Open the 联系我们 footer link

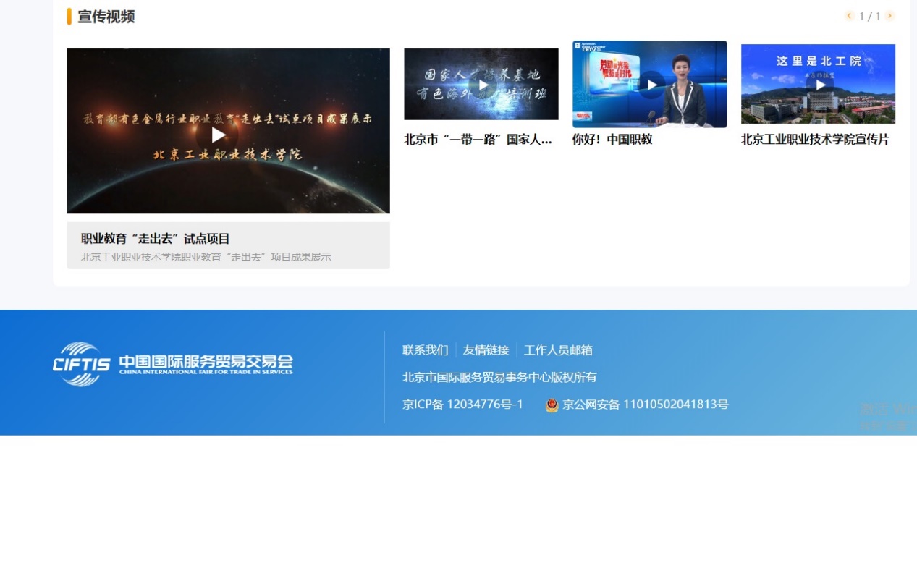pyautogui.click(x=425, y=350)
